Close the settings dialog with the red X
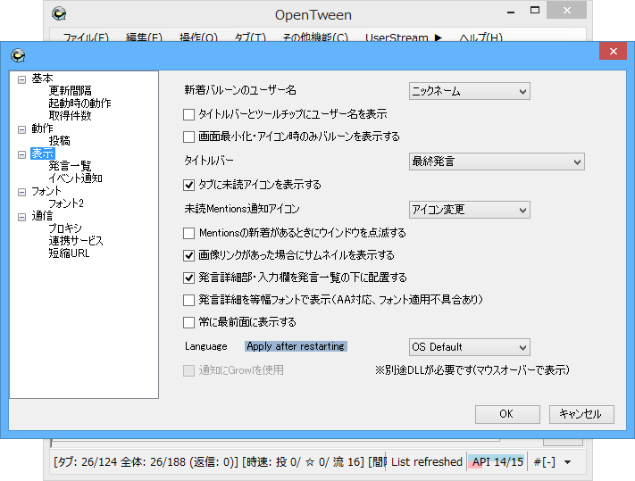 point(614,51)
